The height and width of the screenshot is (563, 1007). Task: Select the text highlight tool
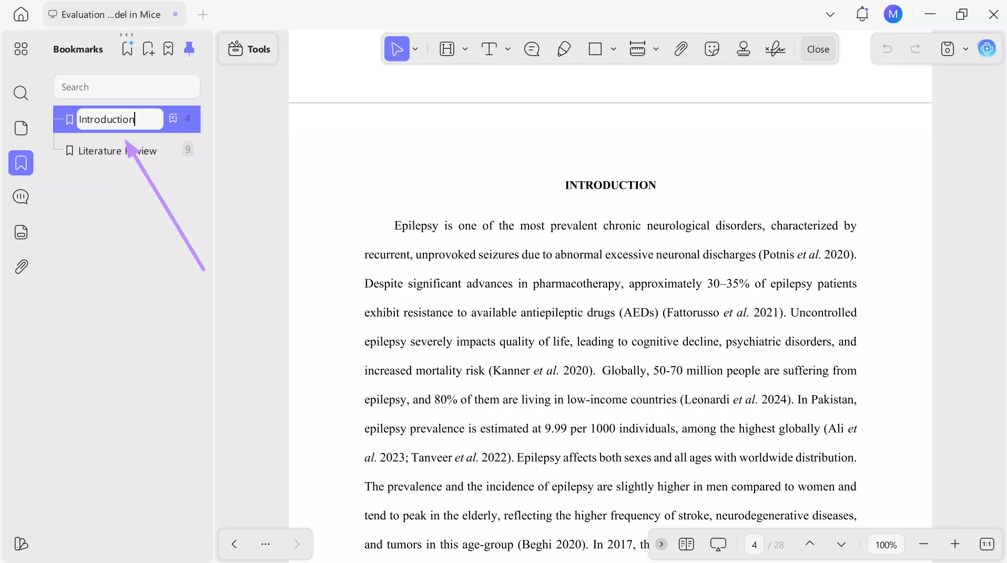point(446,49)
